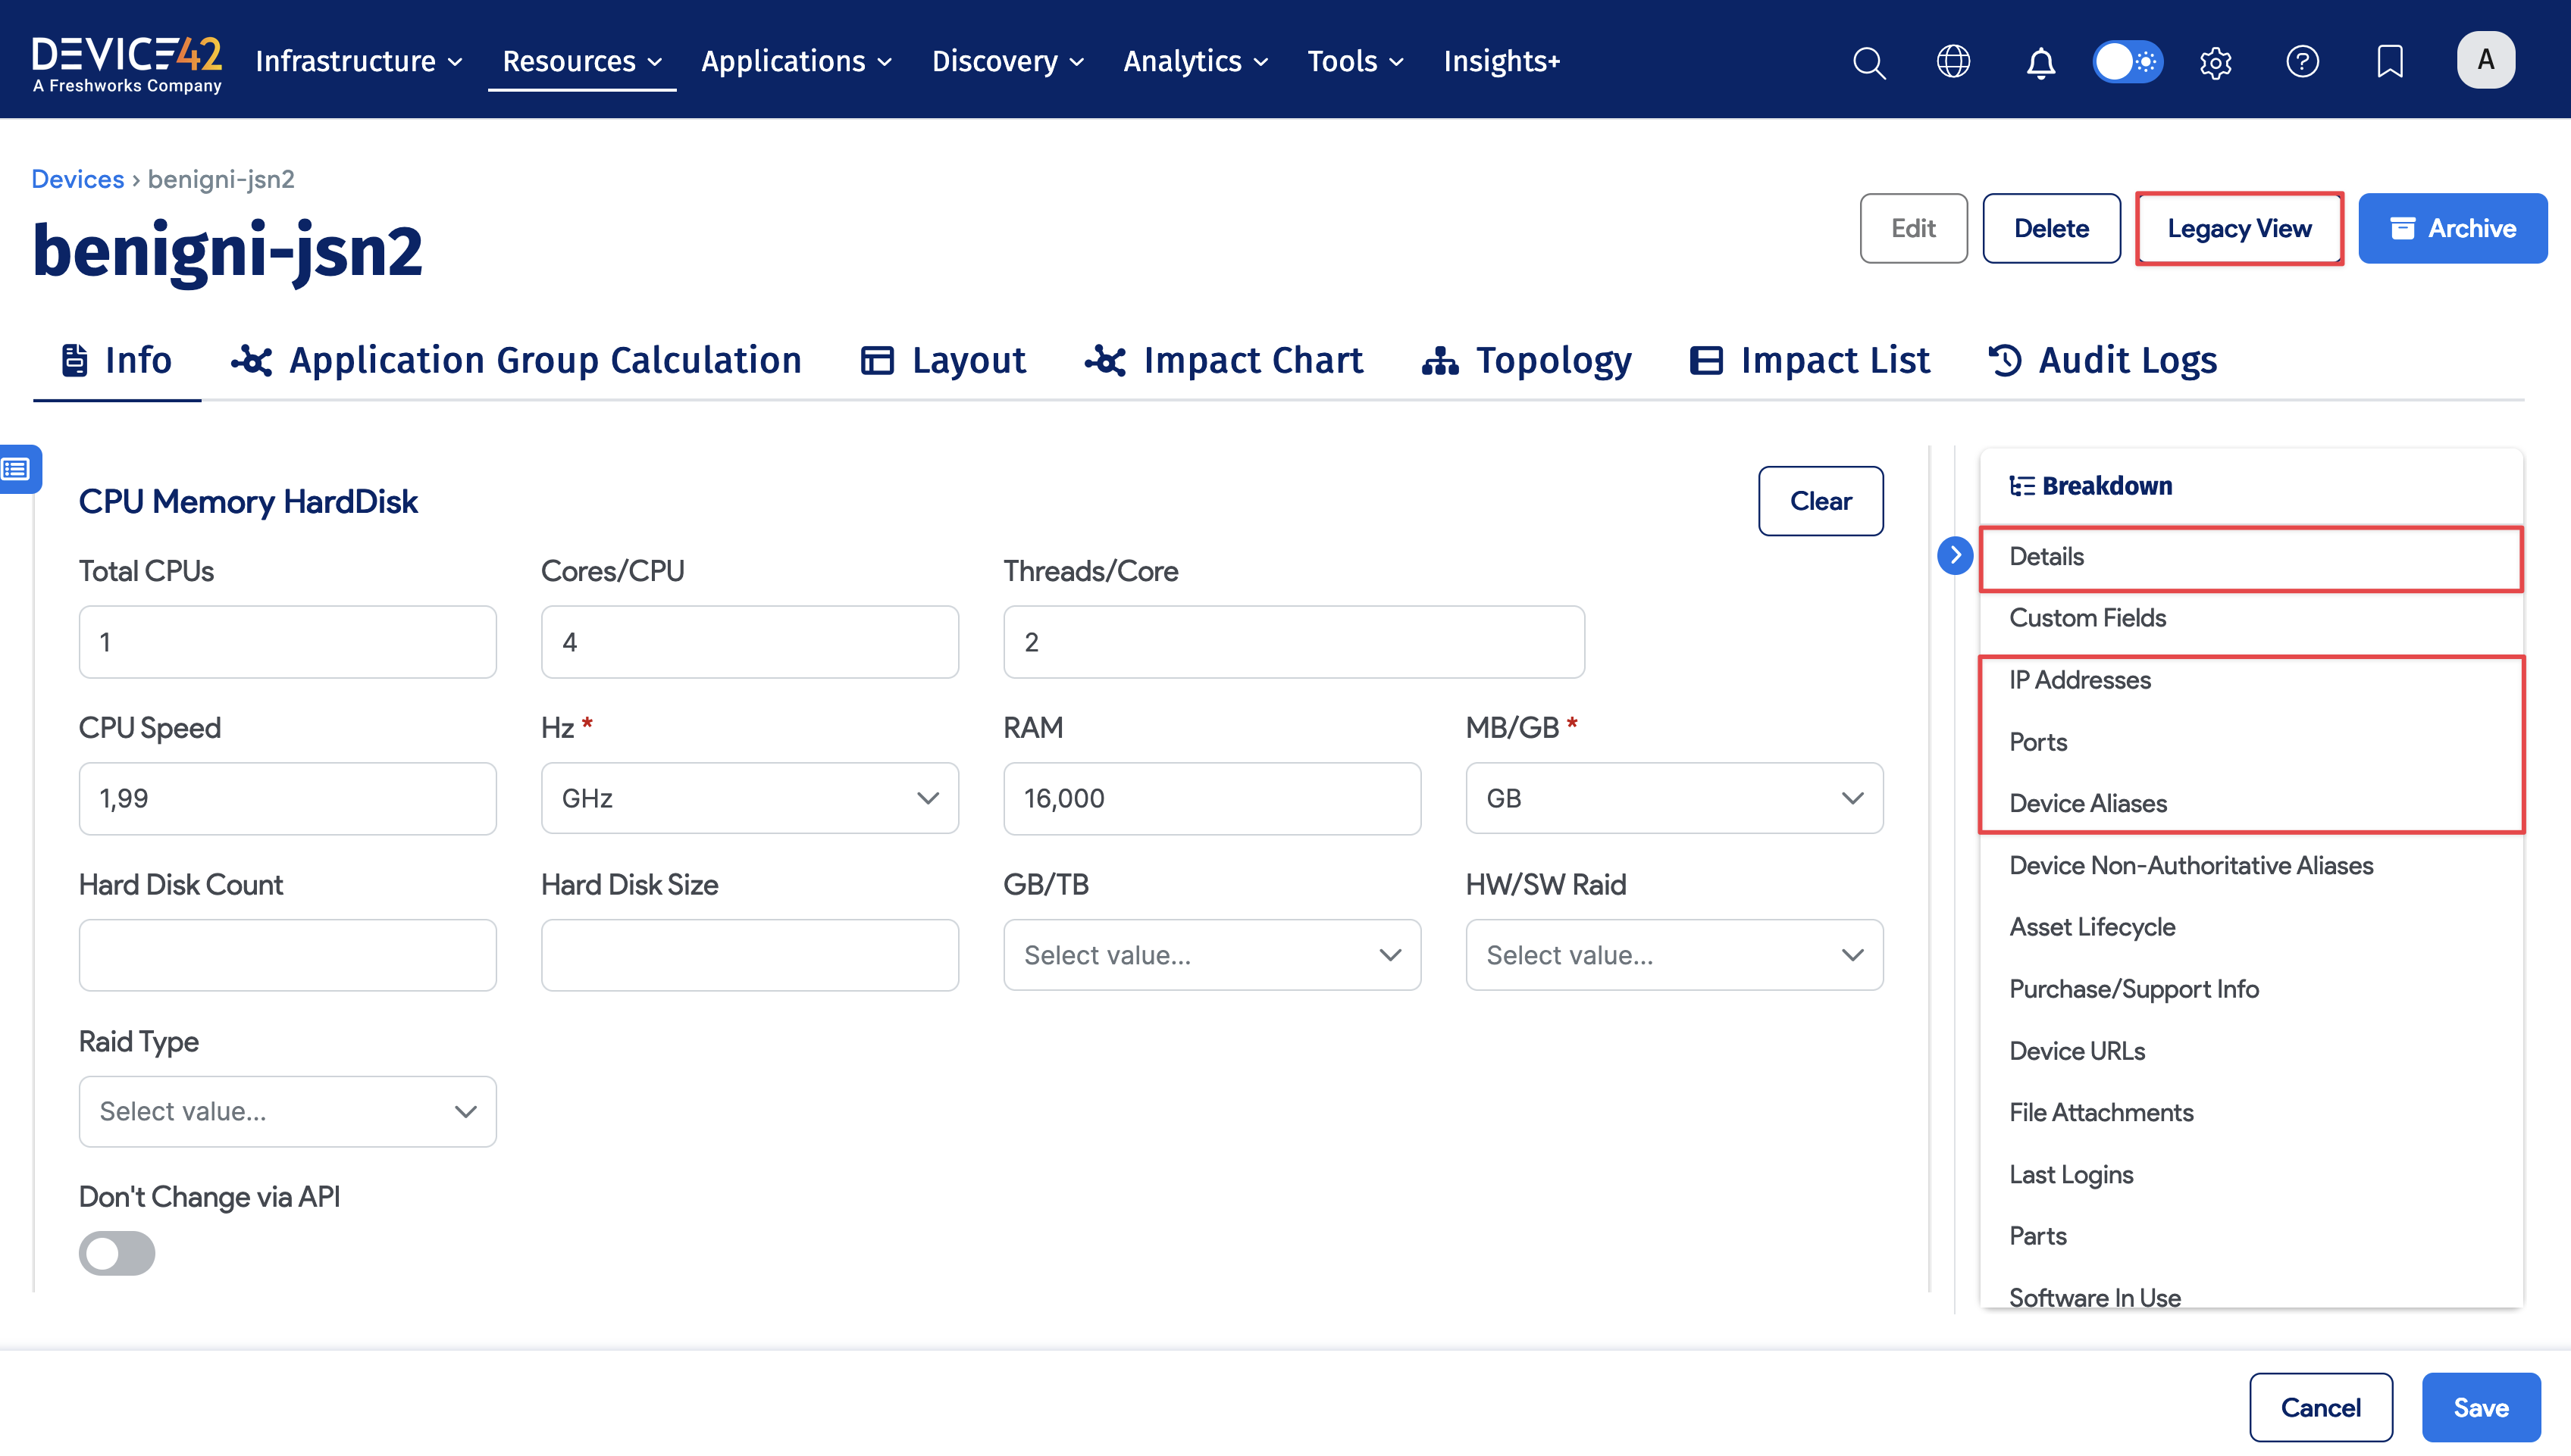Image resolution: width=2571 pixels, height=1456 pixels.
Task: Click the Legacy View button
Action: click(x=2239, y=228)
